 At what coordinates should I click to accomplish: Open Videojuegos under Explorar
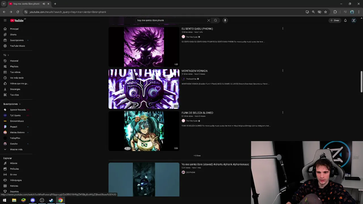[16, 180]
